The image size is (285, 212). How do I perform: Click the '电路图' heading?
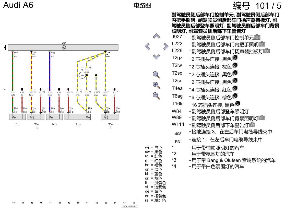click(x=142, y=5)
